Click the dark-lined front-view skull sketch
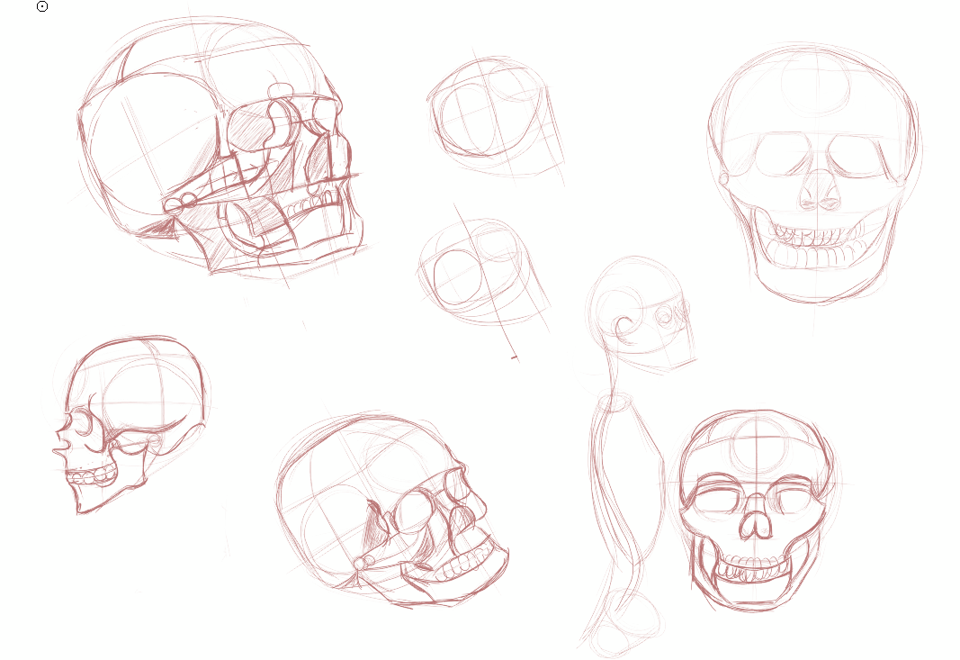This screenshot has width=960, height=660. point(758,511)
